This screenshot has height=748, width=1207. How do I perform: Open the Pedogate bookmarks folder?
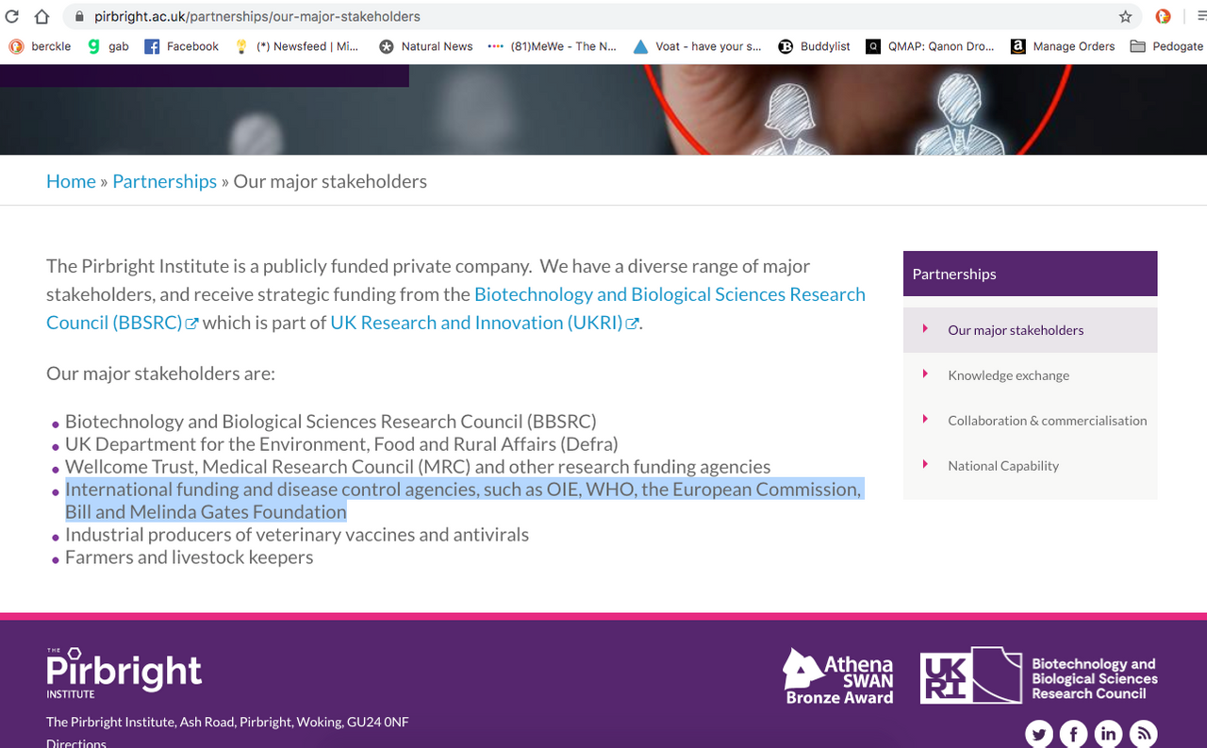1166,46
